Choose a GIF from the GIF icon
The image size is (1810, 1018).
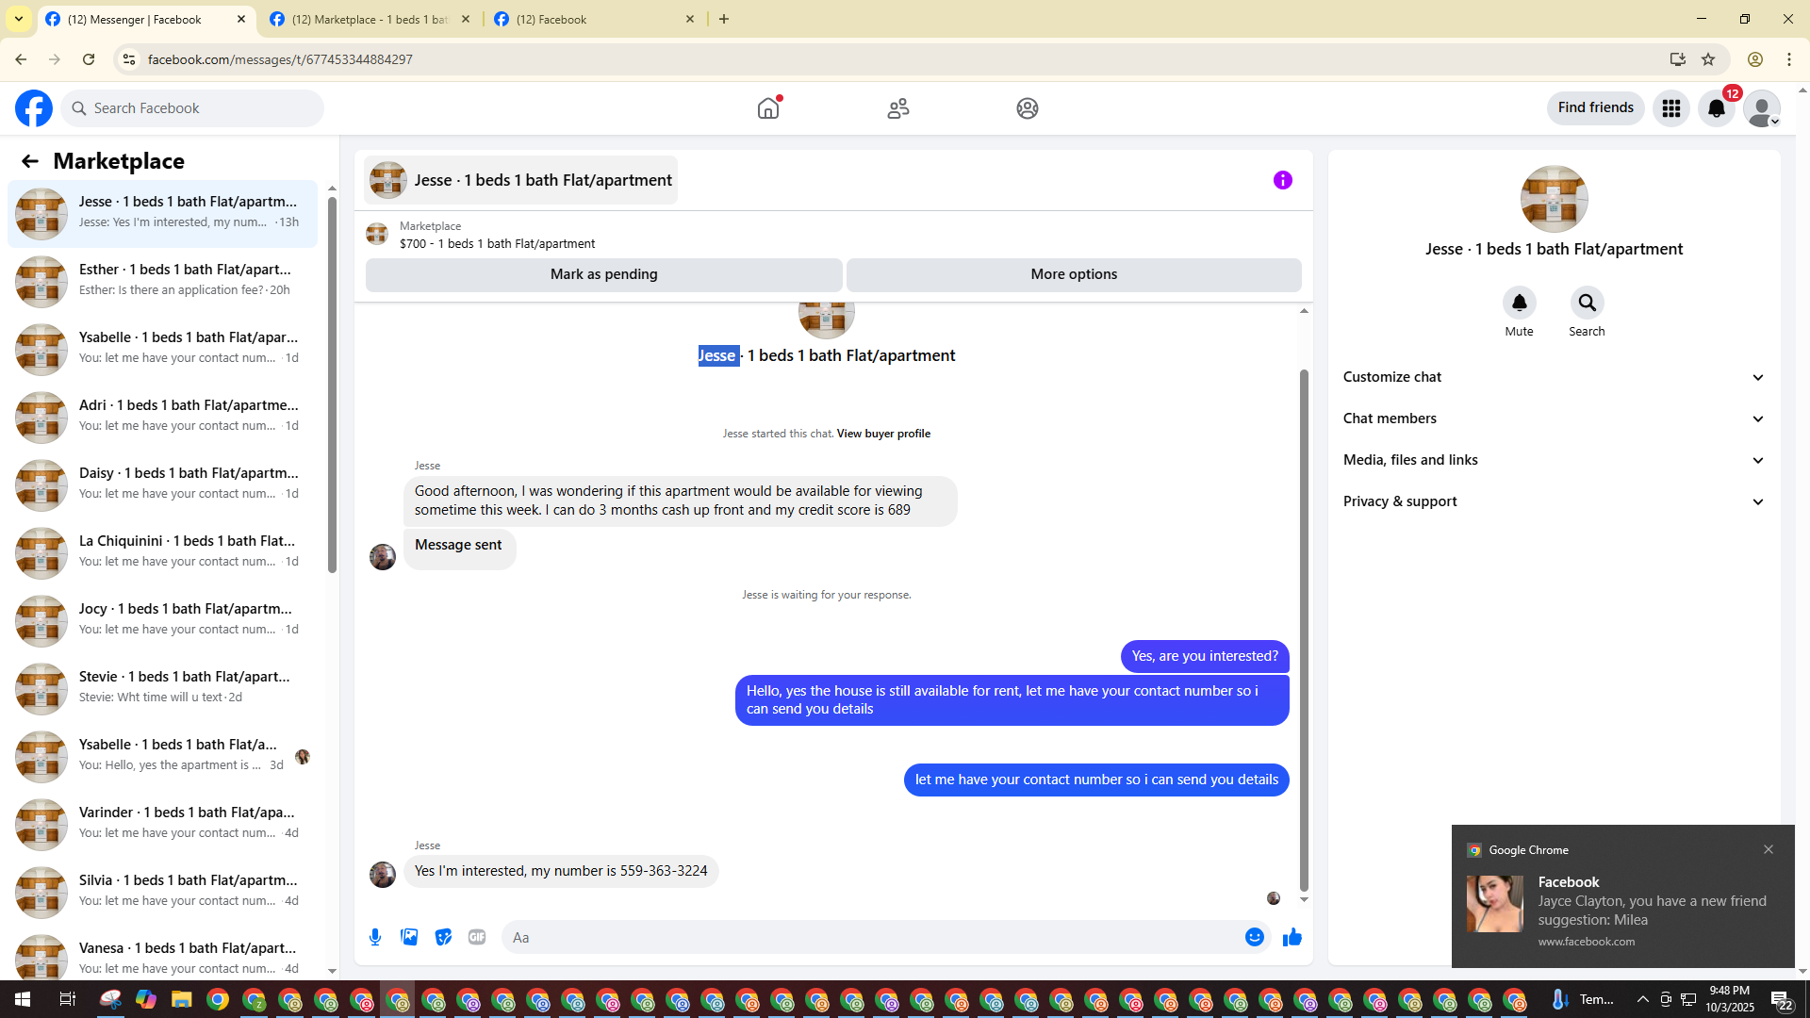click(x=477, y=937)
